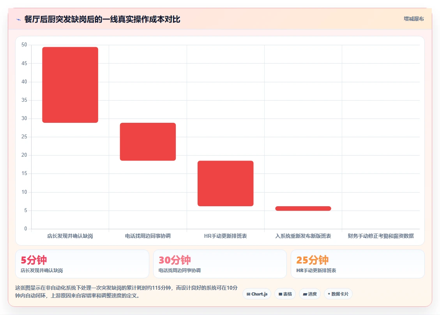
Task: Click the y-axis value 50
Action: pos(24,45)
